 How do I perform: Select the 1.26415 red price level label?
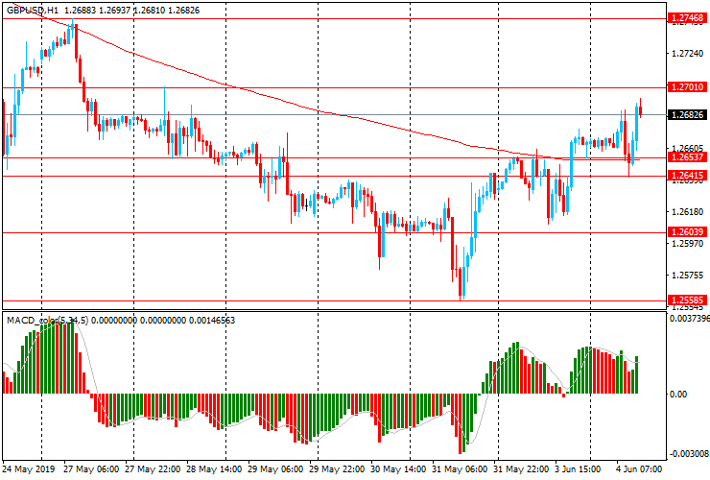point(687,176)
